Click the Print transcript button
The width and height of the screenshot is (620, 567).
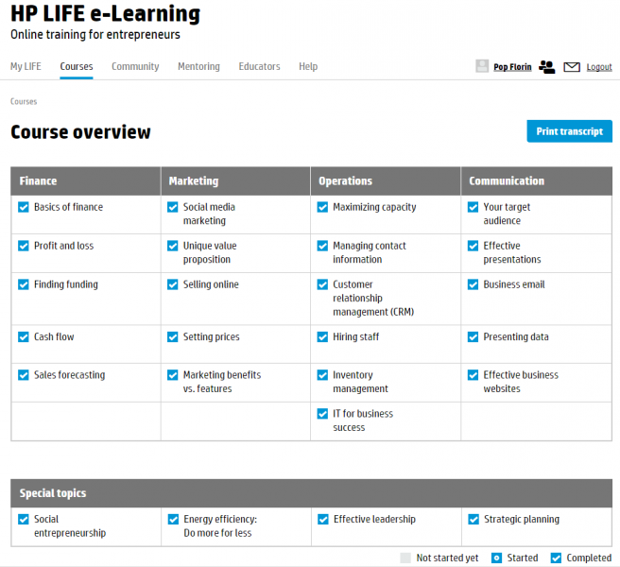pos(569,131)
